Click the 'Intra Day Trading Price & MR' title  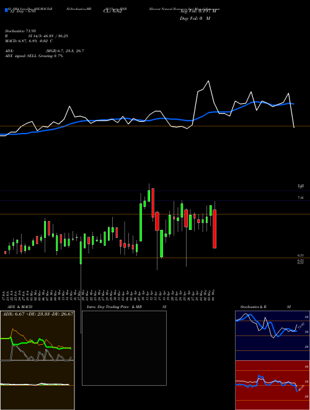point(115,307)
